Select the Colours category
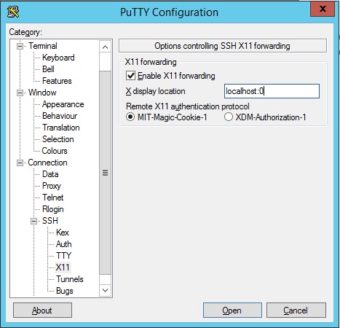The image size is (340, 328). [x=55, y=151]
